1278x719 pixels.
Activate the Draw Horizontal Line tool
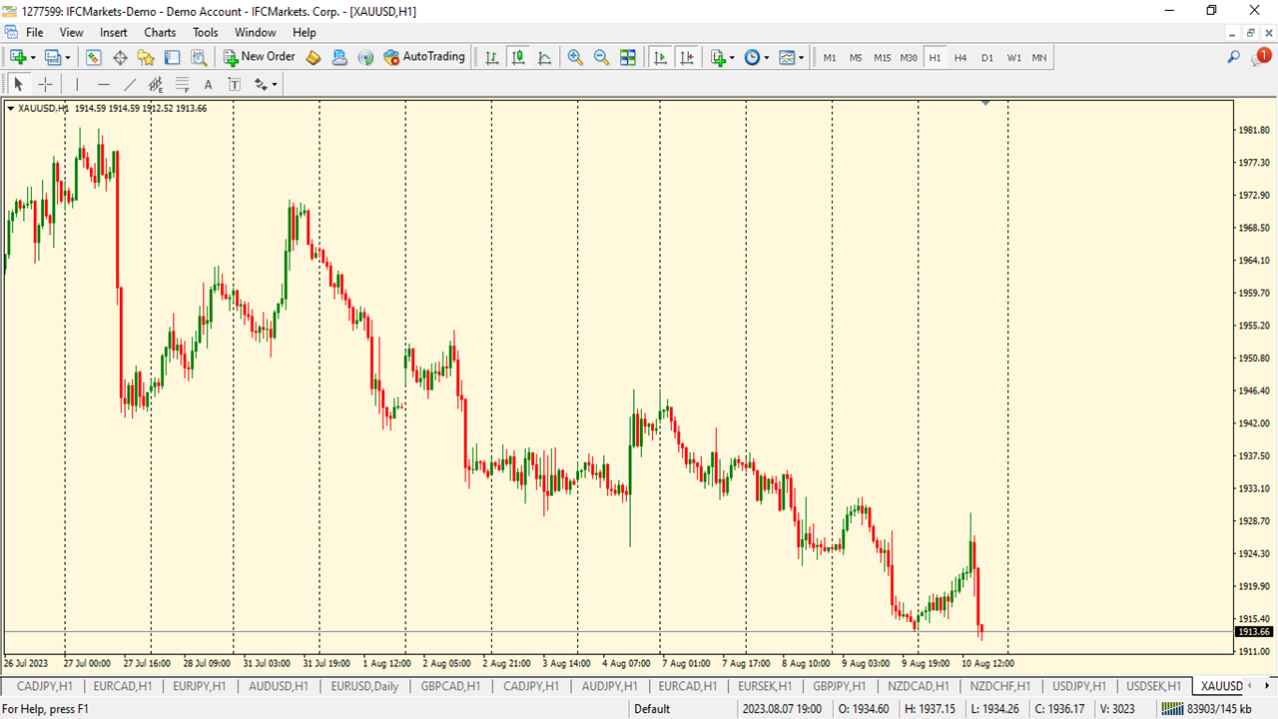[104, 84]
